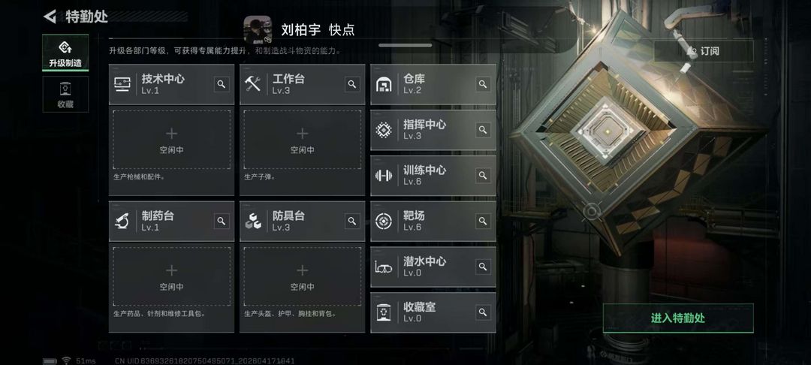Screen dimensions: 811x365
Task: Open magnifier details for 技术中心
Action: tap(222, 84)
